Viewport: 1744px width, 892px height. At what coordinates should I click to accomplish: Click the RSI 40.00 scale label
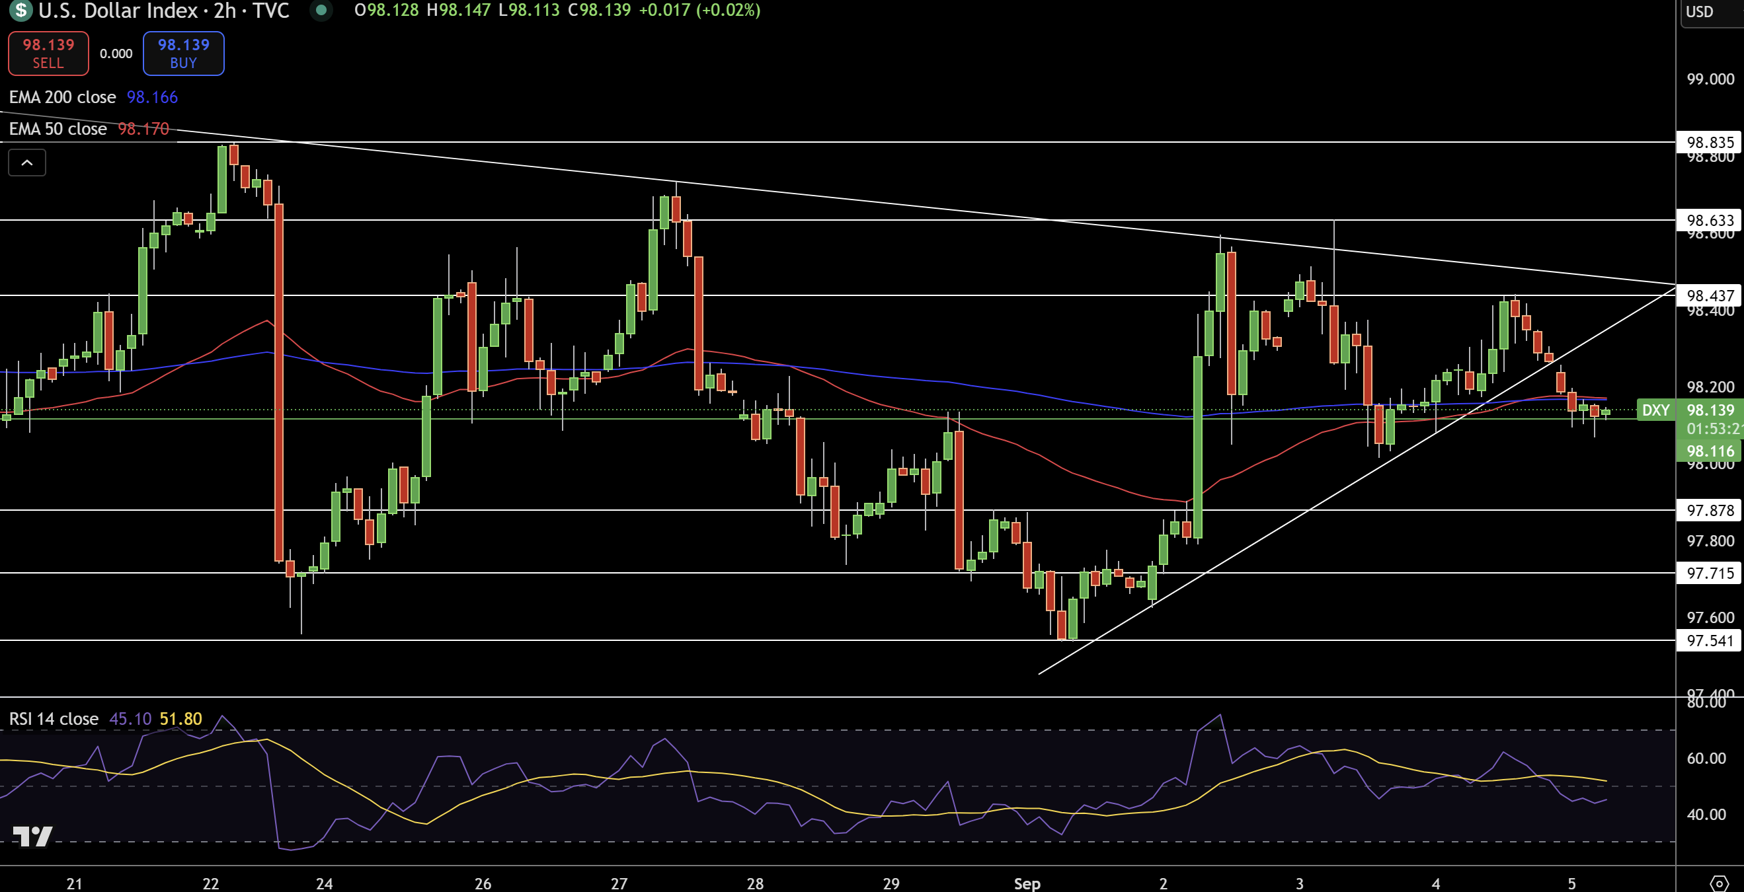(1706, 814)
